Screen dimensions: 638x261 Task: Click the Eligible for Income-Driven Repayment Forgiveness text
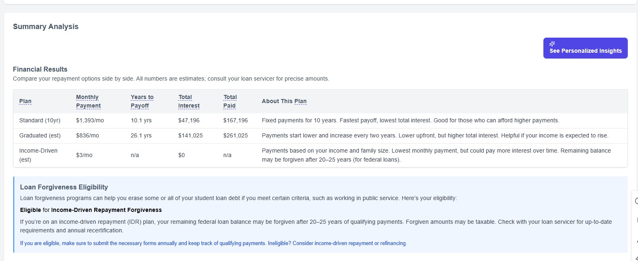(90, 209)
